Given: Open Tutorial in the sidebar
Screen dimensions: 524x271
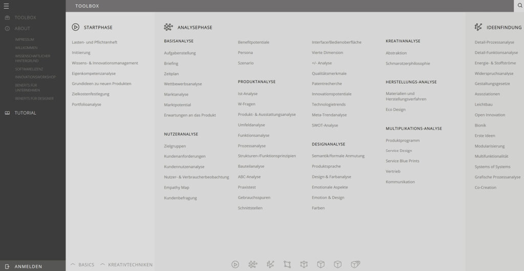Looking at the screenshot, I should pyautogui.click(x=25, y=113).
